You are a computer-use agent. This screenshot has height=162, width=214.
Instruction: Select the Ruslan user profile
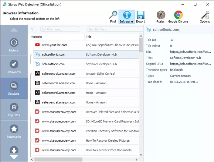161,17
